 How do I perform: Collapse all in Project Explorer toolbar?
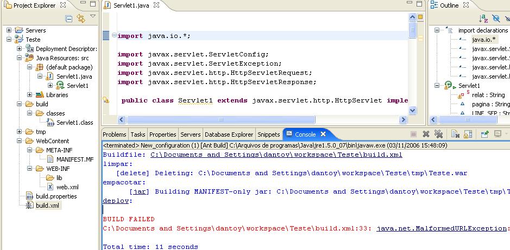coord(69,18)
